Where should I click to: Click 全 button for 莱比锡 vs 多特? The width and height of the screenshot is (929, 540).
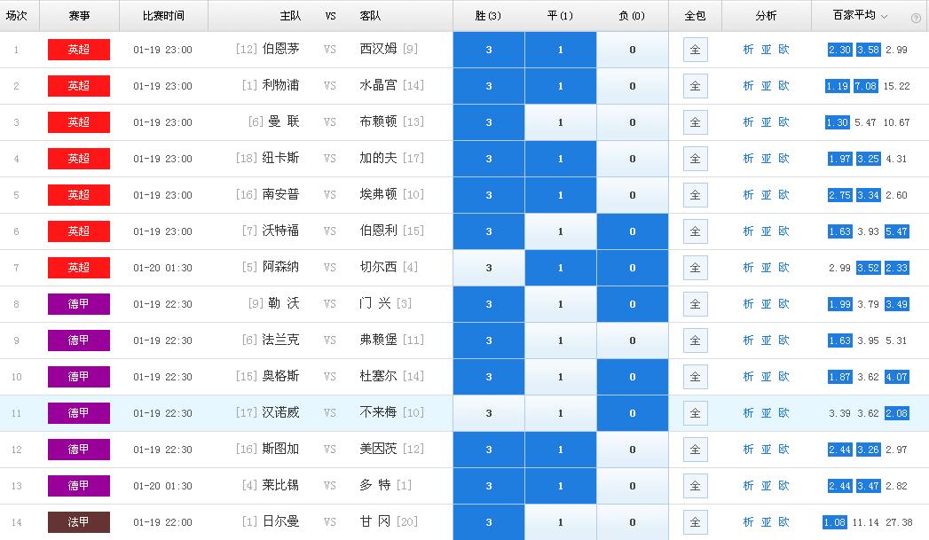[695, 486]
